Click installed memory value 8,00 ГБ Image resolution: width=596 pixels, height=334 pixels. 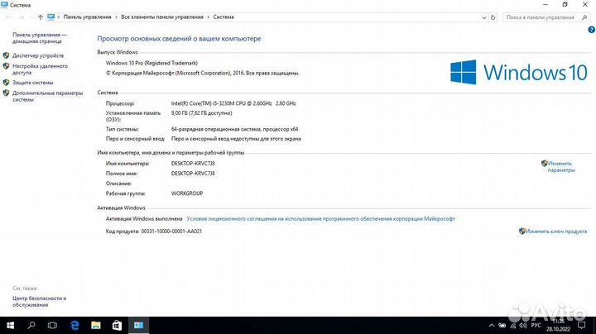click(x=201, y=113)
